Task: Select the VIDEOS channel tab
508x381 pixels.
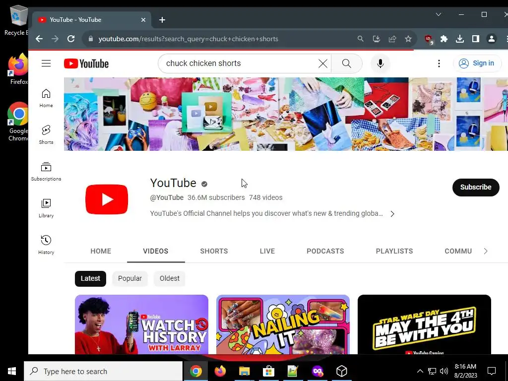Action: tap(155, 251)
